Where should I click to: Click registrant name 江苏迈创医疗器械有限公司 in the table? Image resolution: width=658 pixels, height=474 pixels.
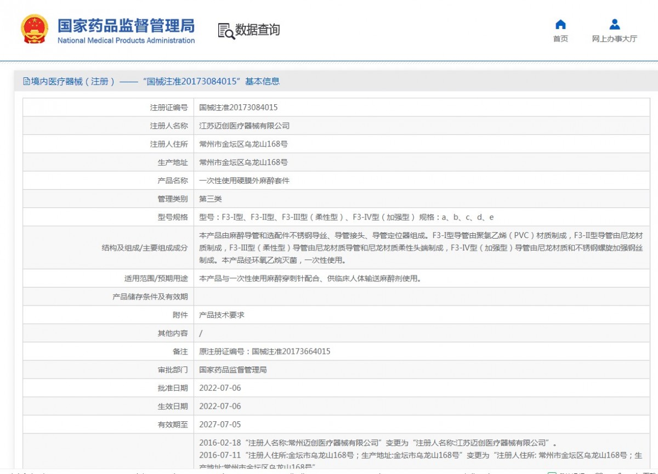[244, 126]
